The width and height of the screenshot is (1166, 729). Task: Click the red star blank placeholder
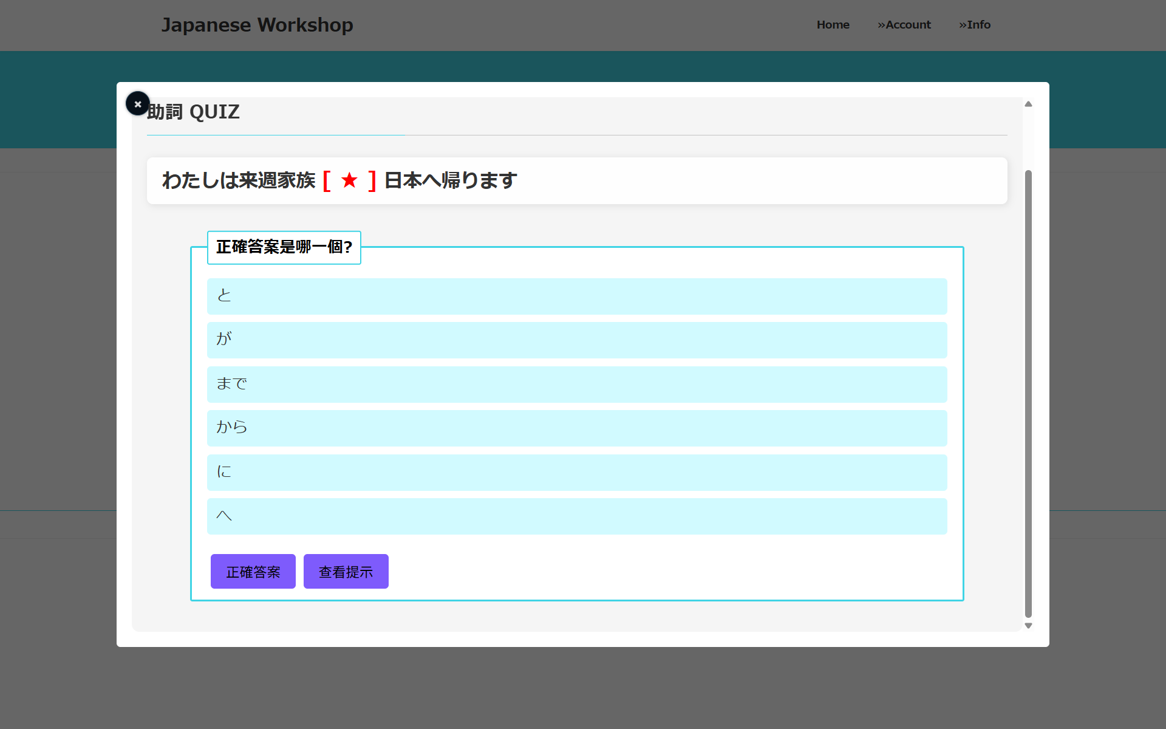click(x=349, y=180)
